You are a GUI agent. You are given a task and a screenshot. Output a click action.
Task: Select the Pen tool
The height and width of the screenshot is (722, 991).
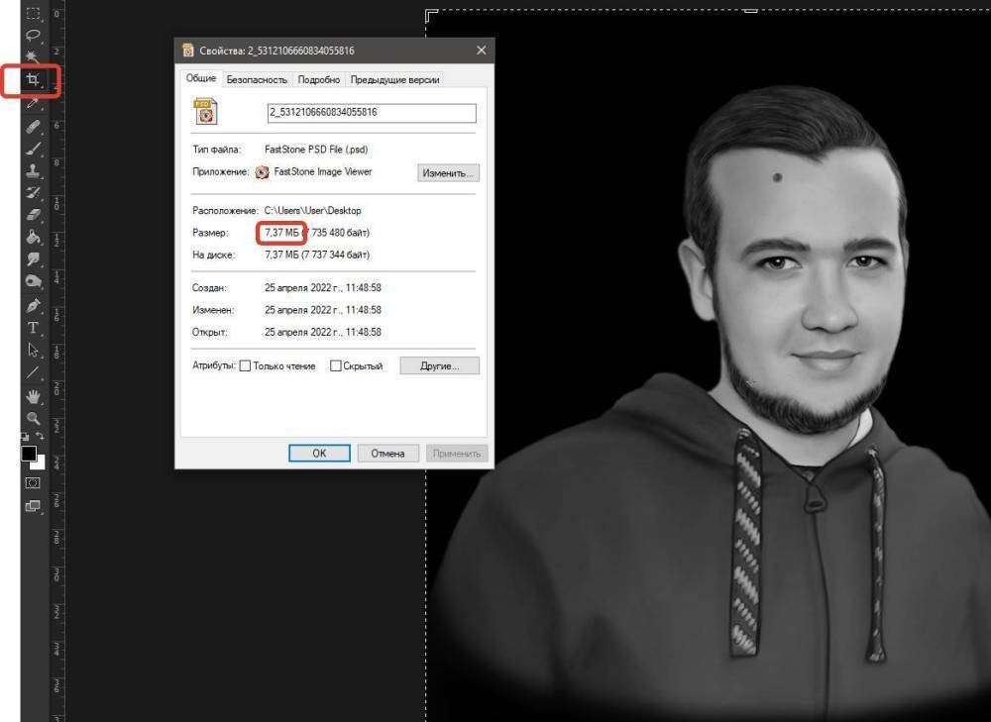point(33,305)
